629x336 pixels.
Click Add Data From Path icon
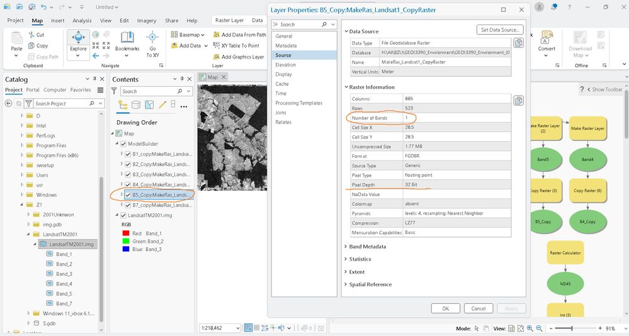point(215,35)
